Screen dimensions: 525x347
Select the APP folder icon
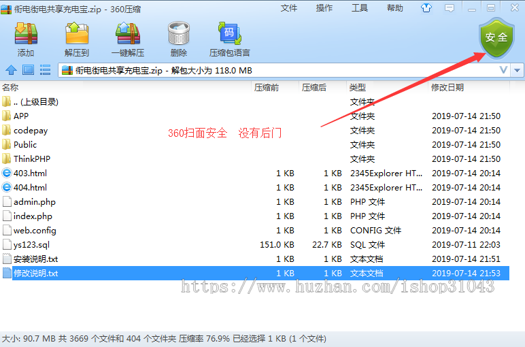(x=6, y=116)
